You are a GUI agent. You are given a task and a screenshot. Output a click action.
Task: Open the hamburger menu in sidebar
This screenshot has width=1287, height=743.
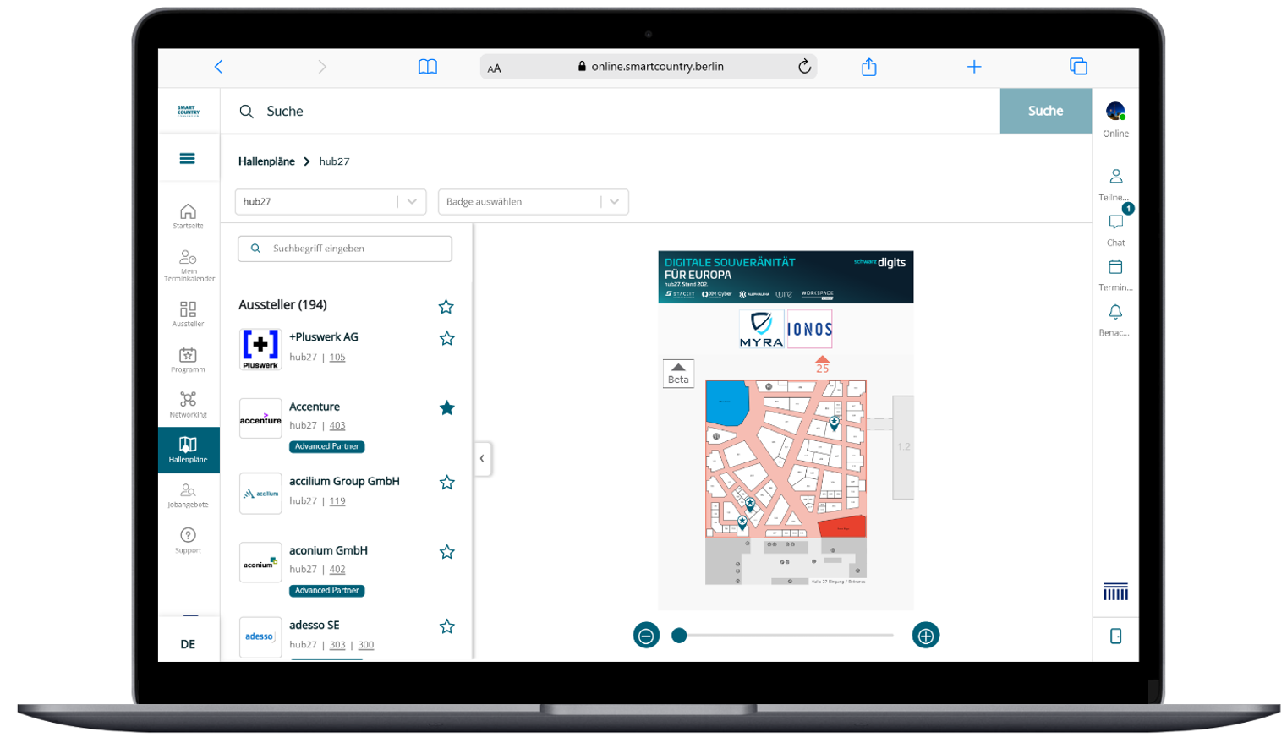point(187,159)
